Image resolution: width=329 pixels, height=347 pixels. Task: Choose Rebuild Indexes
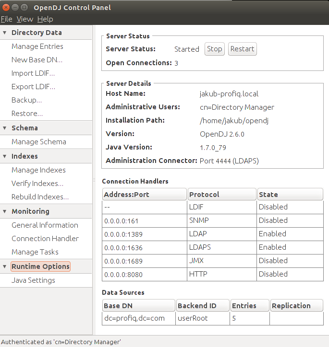pos(40,197)
